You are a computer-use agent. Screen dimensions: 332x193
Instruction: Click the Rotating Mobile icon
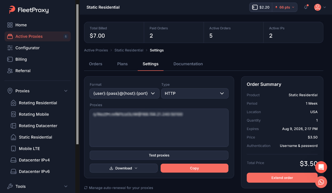click(x=13, y=114)
